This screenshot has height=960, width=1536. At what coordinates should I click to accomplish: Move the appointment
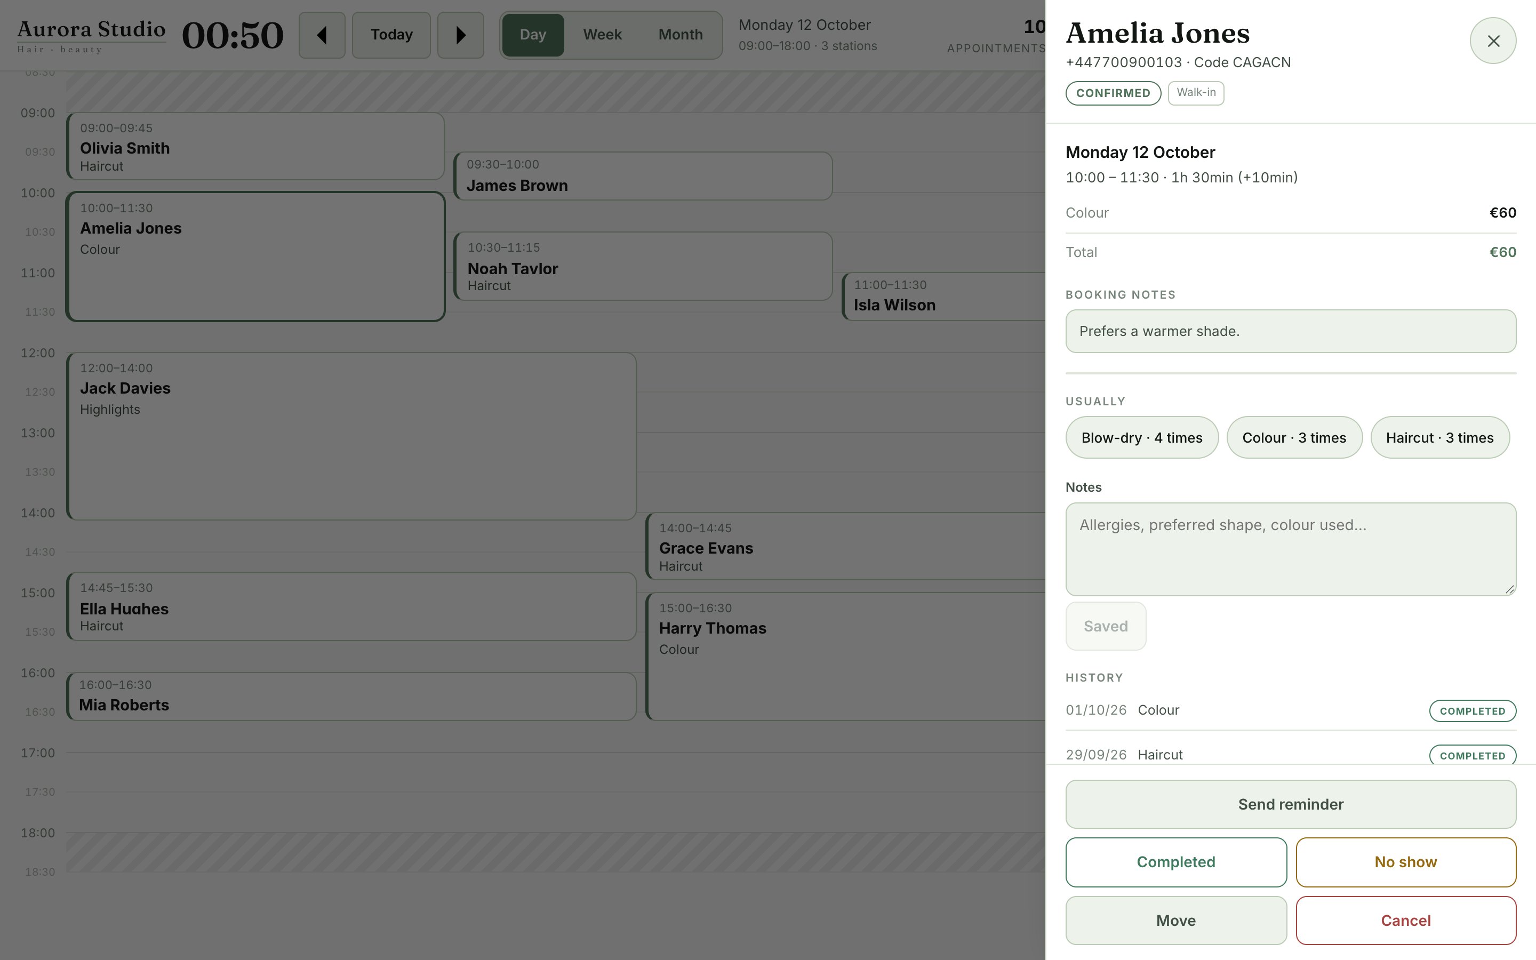1176,921
